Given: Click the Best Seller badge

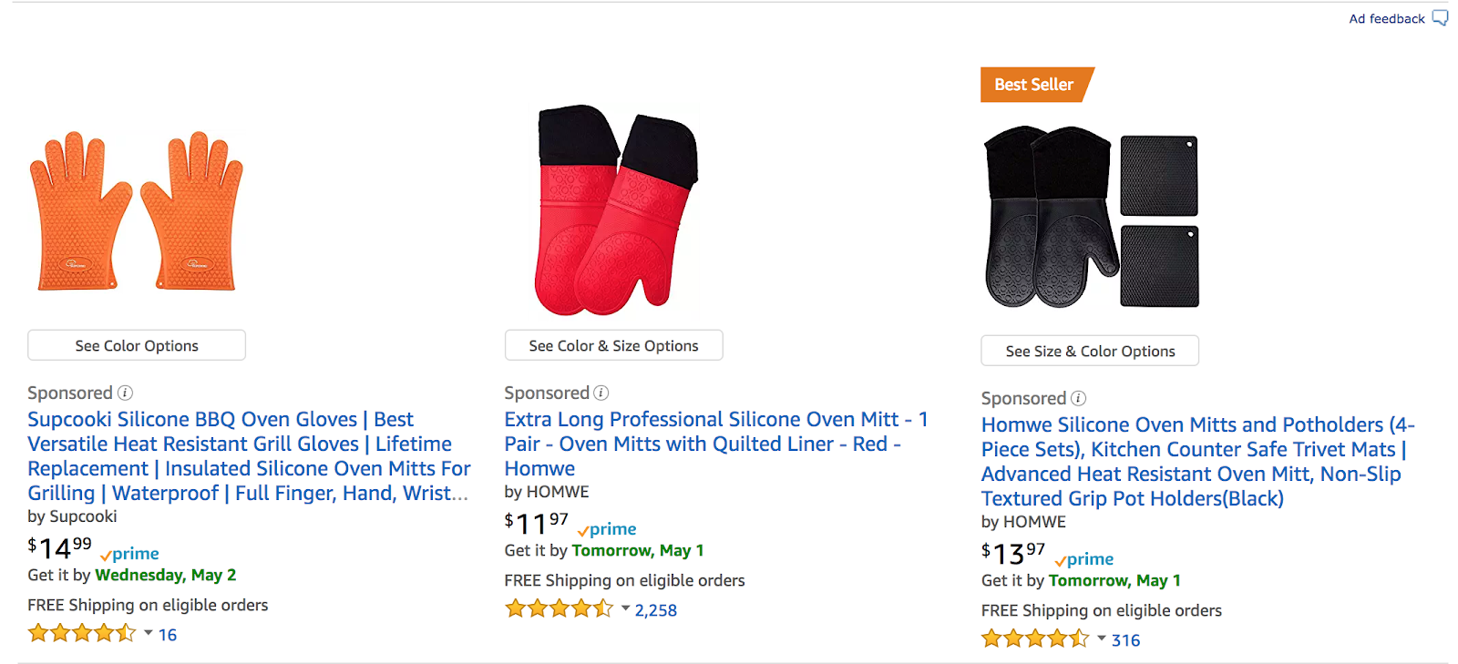Looking at the screenshot, I should pos(1036,85).
